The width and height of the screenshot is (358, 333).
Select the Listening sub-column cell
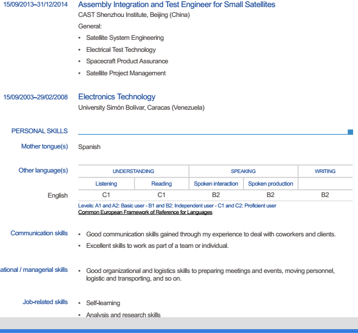click(106, 184)
